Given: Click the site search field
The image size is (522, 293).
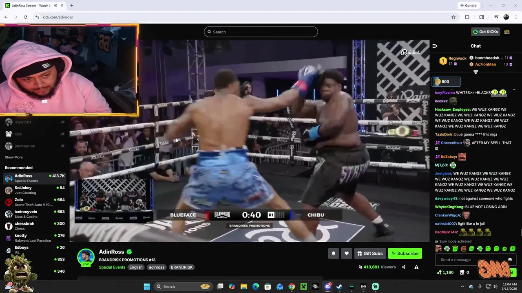Looking at the screenshot, I should pyautogui.click(x=261, y=32).
